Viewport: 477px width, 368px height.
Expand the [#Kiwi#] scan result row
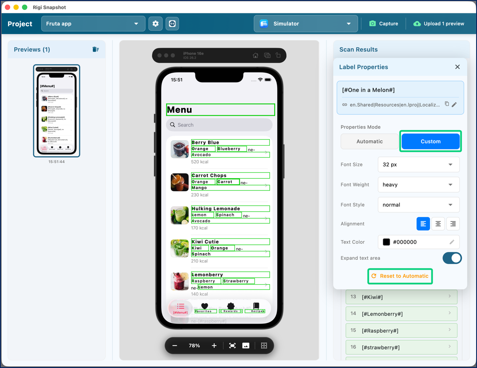[401, 297]
